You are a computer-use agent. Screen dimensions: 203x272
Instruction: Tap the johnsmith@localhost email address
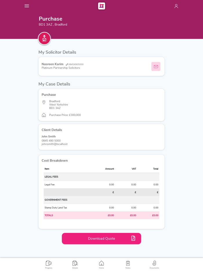(x=55, y=144)
